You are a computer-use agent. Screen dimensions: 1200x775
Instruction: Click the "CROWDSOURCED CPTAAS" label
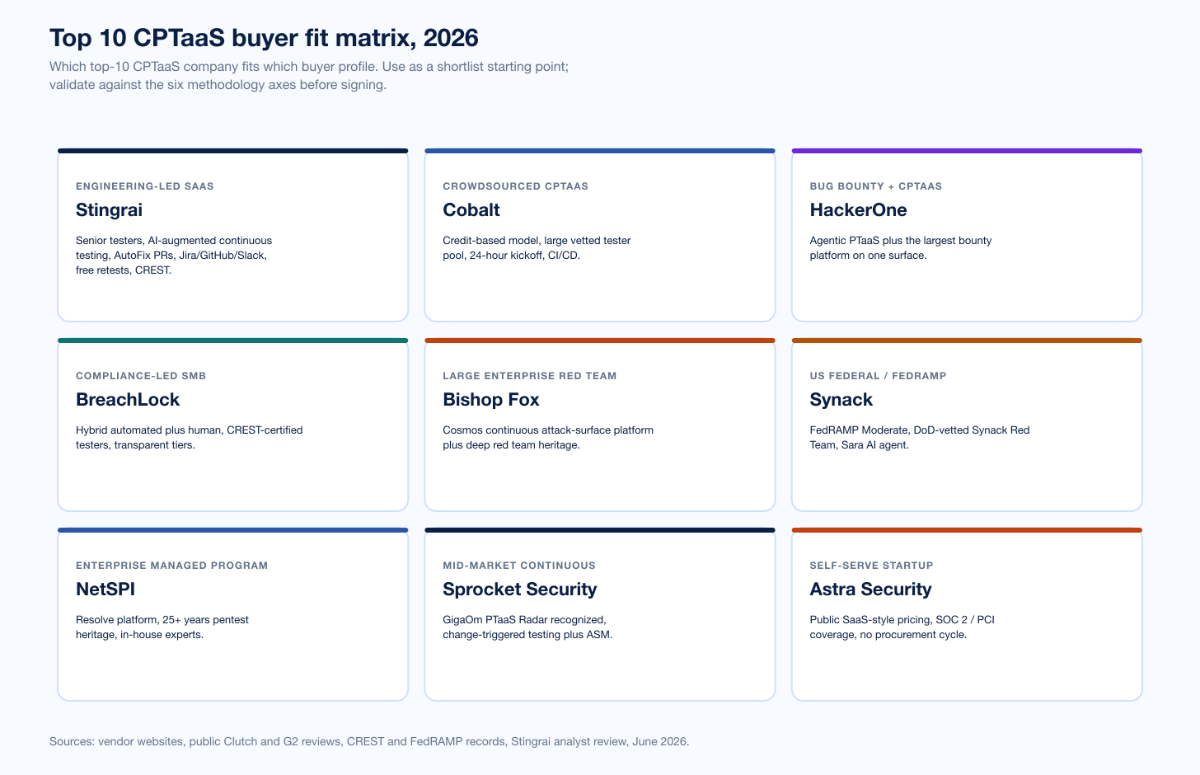516,186
